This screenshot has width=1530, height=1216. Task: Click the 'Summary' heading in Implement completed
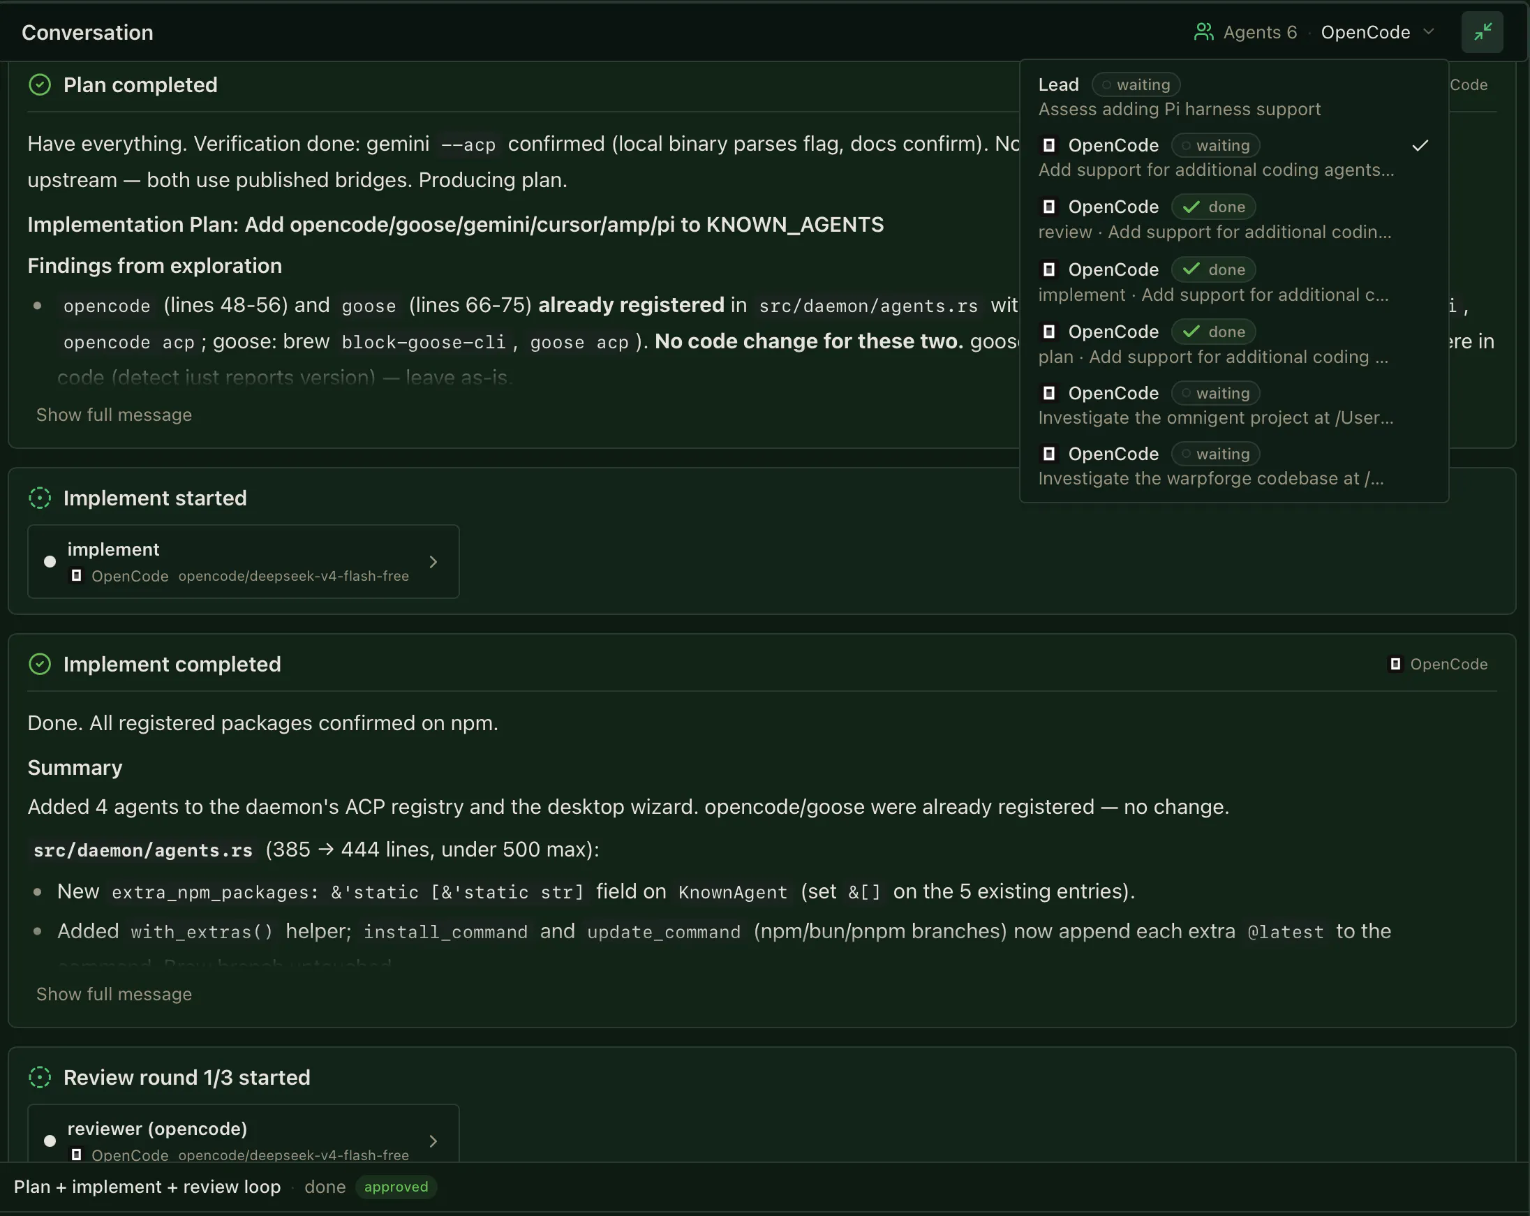tap(75, 768)
